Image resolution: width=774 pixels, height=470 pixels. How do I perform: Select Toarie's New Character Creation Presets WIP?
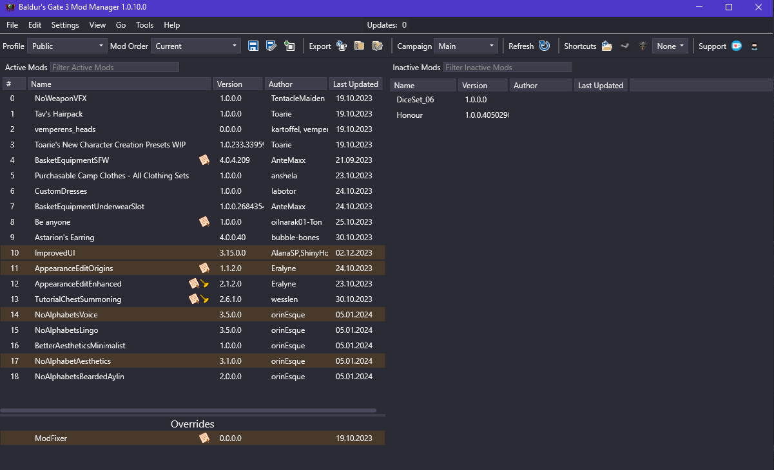(x=193, y=145)
